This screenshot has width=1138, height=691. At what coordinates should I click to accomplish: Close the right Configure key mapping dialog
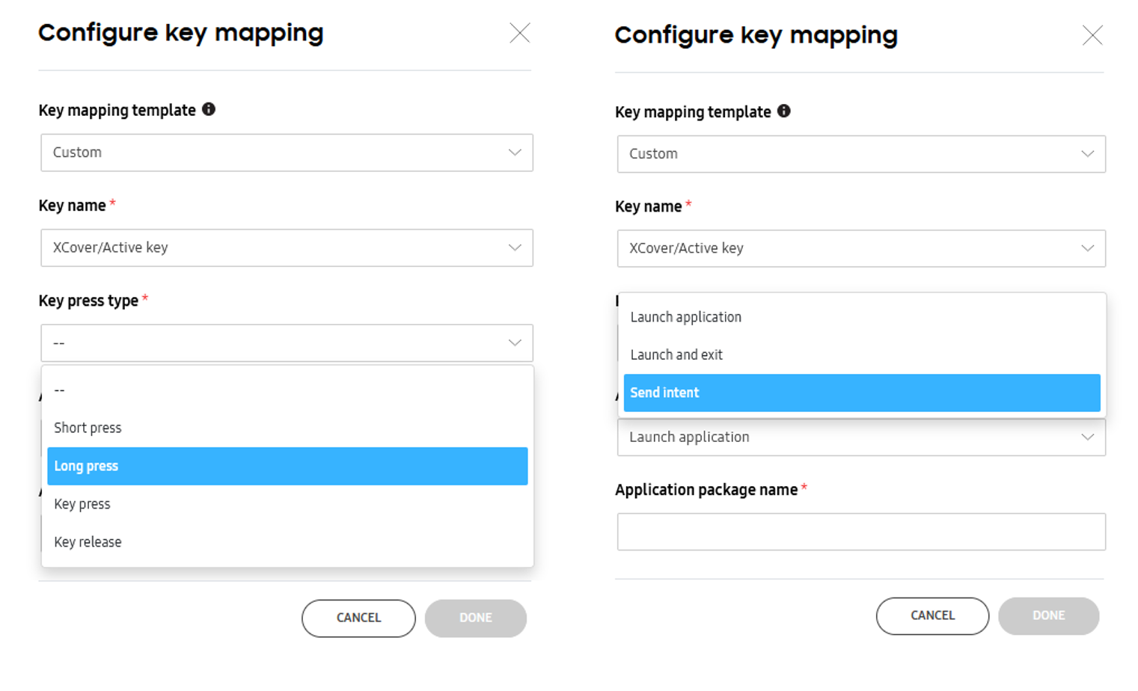(x=1092, y=35)
